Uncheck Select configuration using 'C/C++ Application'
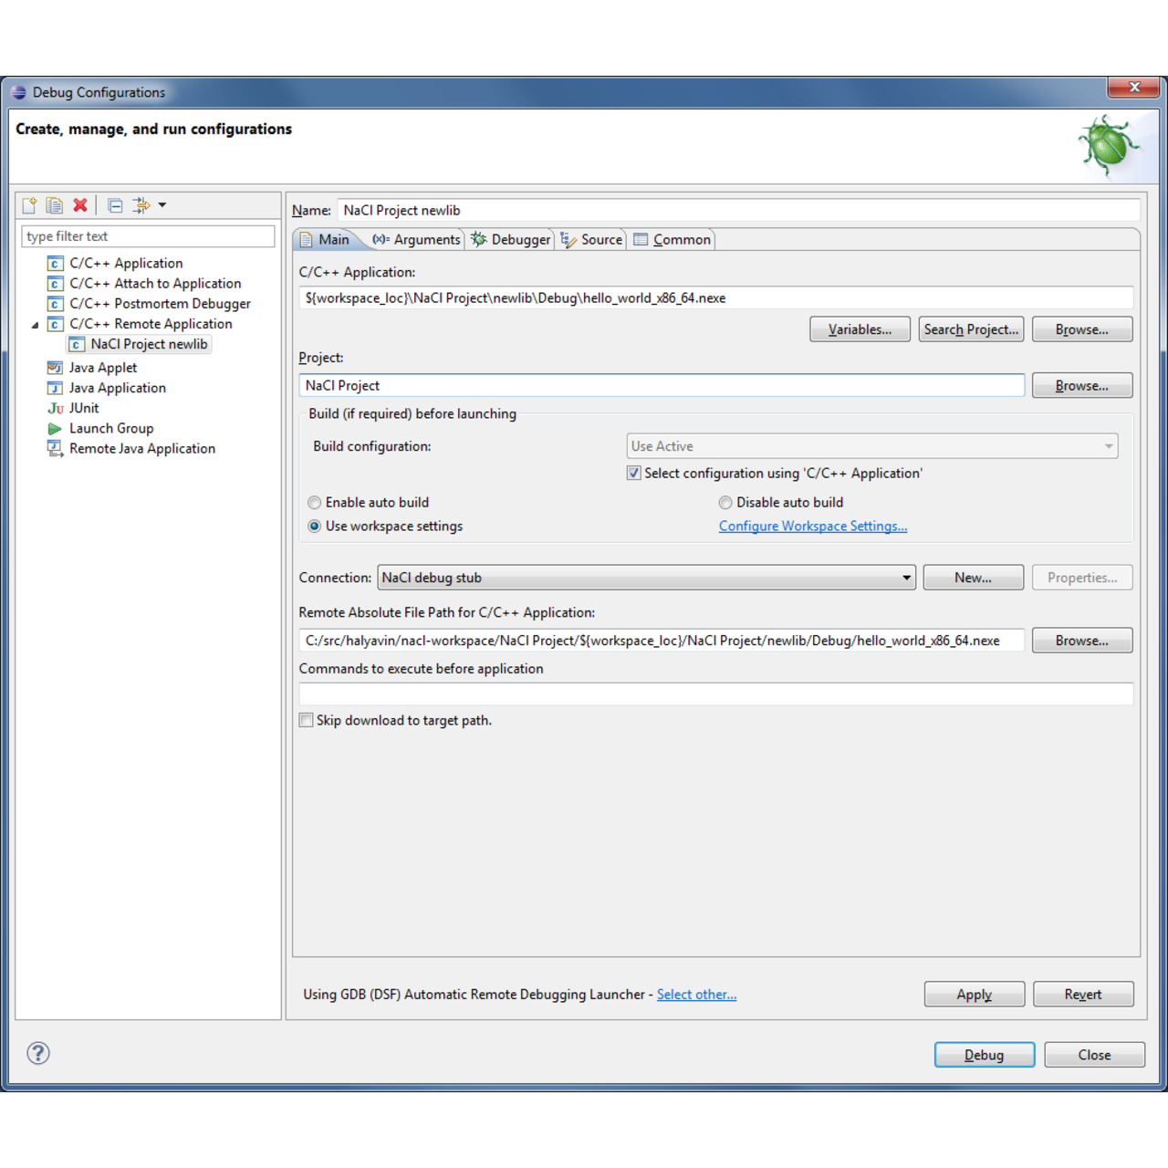The height and width of the screenshot is (1168, 1168). (x=634, y=474)
